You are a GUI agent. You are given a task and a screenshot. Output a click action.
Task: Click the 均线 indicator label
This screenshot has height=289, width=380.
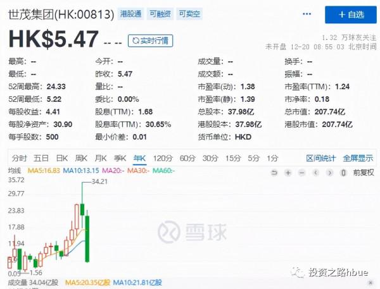pos(15,171)
